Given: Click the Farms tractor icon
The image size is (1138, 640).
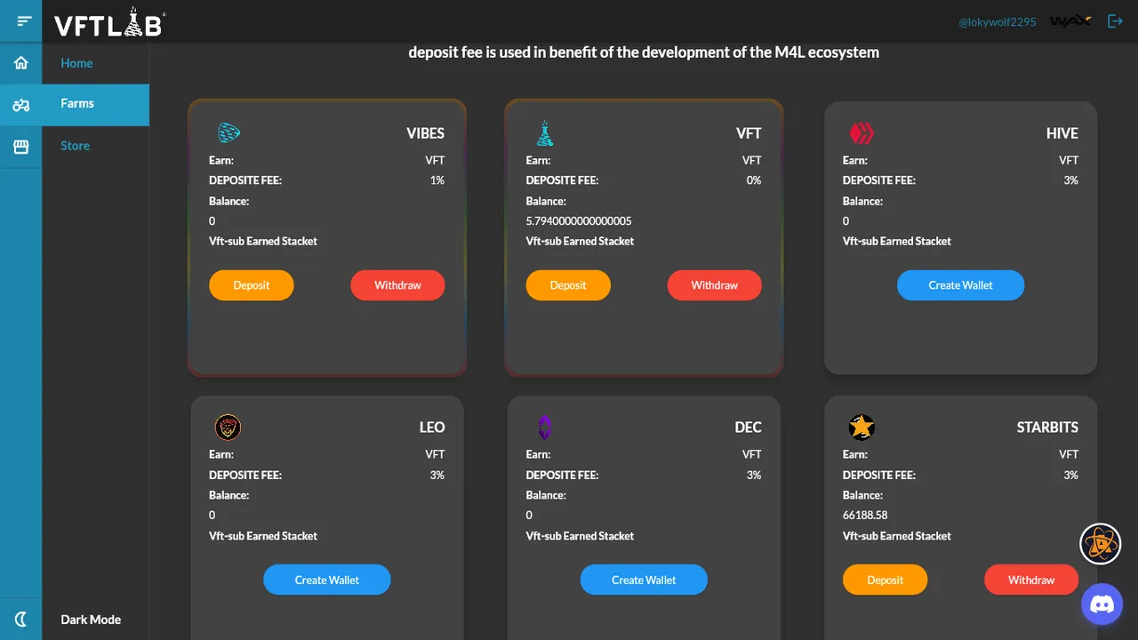Looking at the screenshot, I should [x=21, y=105].
